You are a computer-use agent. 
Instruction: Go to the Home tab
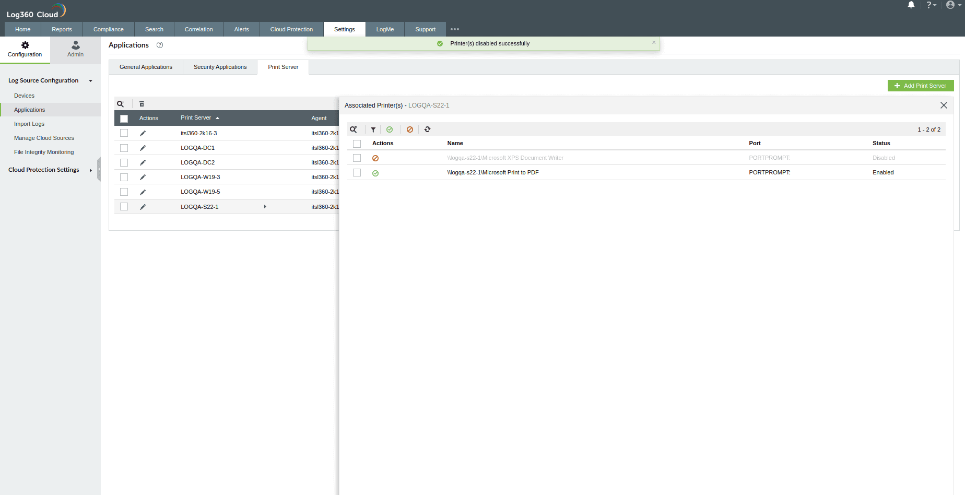[23, 29]
